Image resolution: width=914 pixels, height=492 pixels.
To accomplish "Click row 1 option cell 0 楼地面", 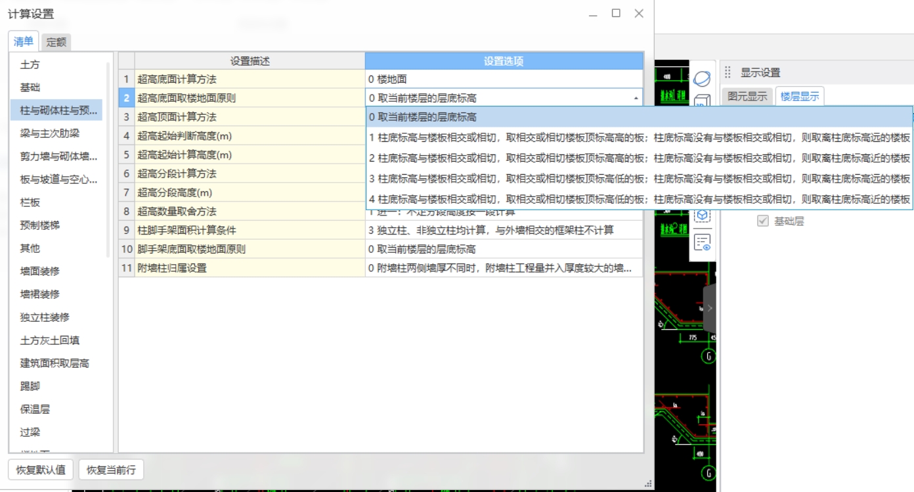I will click(504, 79).
